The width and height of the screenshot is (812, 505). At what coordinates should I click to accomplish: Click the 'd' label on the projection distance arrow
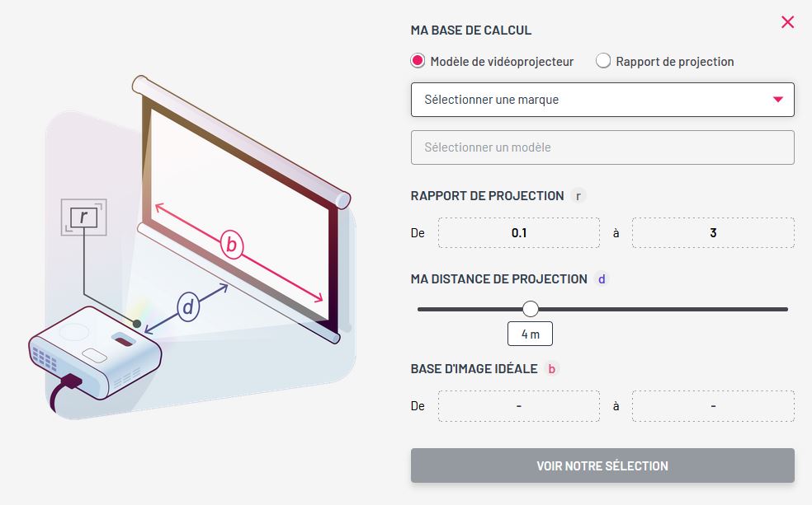click(x=188, y=308)
